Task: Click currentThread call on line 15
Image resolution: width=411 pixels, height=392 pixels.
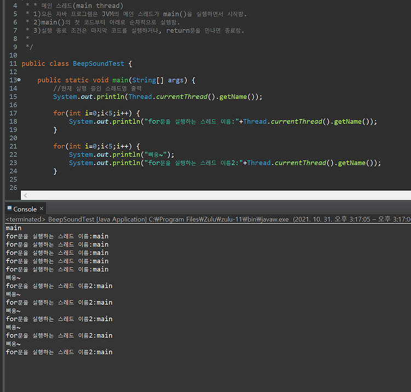Action: tap(182, 96)
